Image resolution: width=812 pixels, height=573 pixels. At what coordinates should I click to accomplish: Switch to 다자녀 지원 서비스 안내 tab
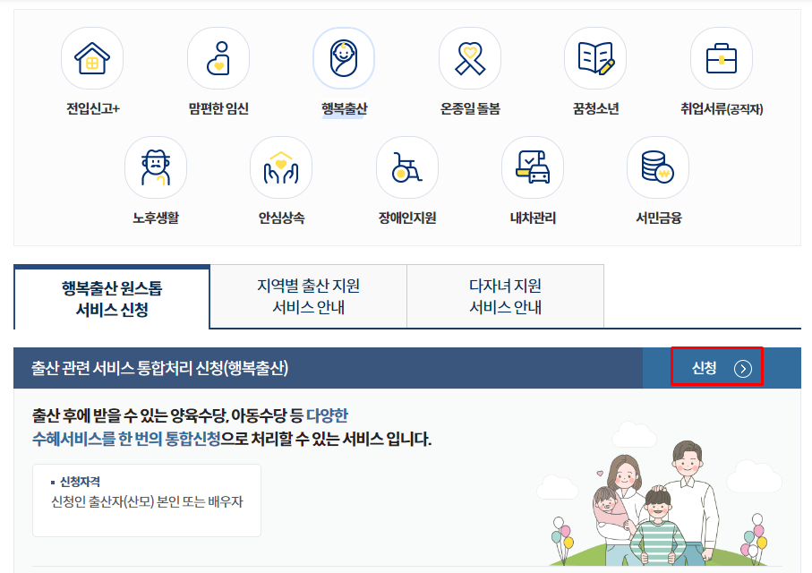pos(506,296)
